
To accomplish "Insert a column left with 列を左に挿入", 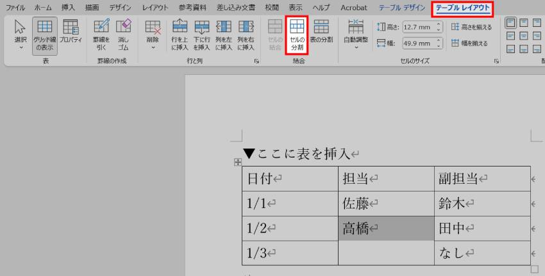I will tap(224, 35).
